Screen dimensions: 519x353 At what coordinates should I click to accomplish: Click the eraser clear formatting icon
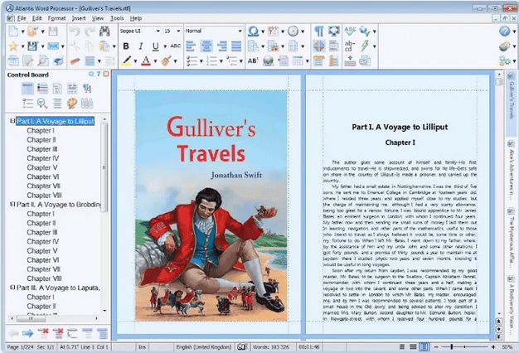[75, 60]
